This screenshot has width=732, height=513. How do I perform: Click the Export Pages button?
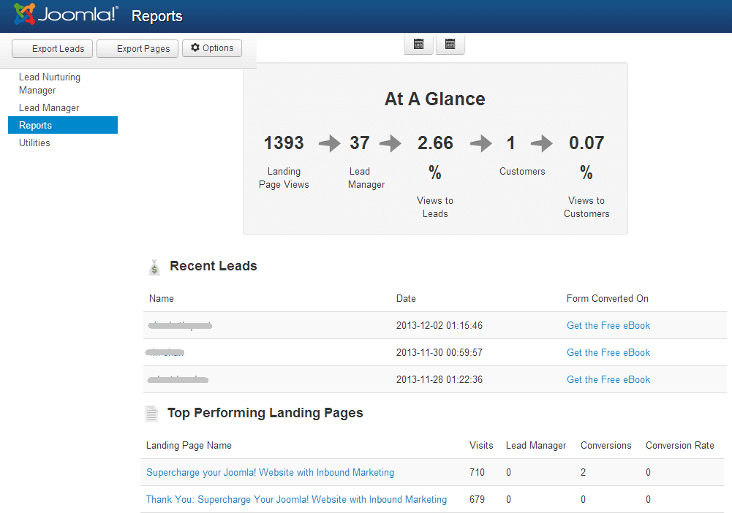pyautogui.click(x=137, y=48)
